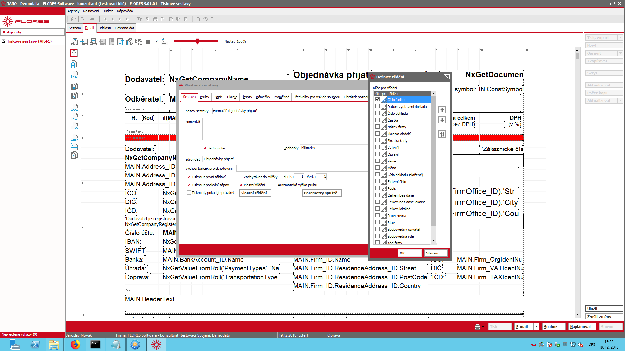Click the move sorting key down arrow
Viewport: 625px width, 351px height.
[442, 120]
